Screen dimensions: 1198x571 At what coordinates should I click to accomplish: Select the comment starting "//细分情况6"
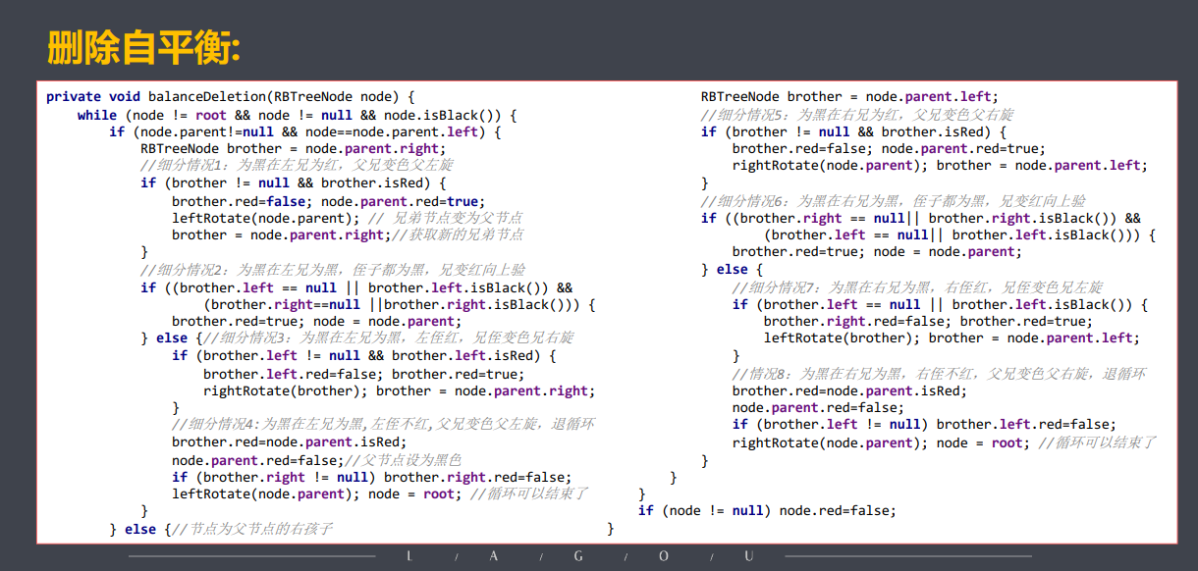pos(894,200)
